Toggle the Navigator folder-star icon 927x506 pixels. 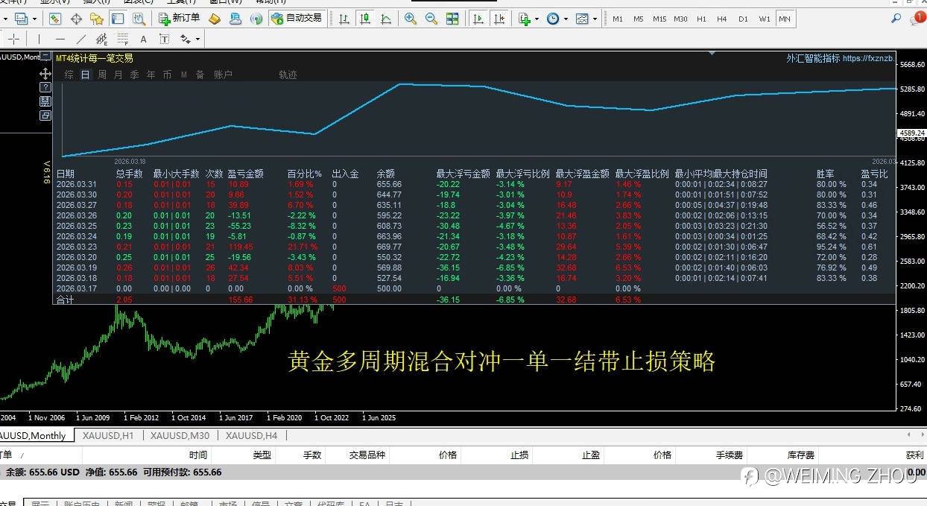tap(97, 19)
